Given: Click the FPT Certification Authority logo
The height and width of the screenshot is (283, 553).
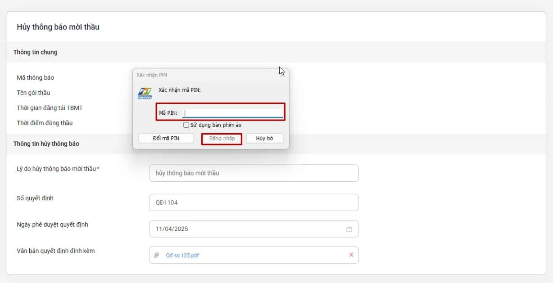Looking at the screenshot, I should pyautogui.click(x=145, y=94).
